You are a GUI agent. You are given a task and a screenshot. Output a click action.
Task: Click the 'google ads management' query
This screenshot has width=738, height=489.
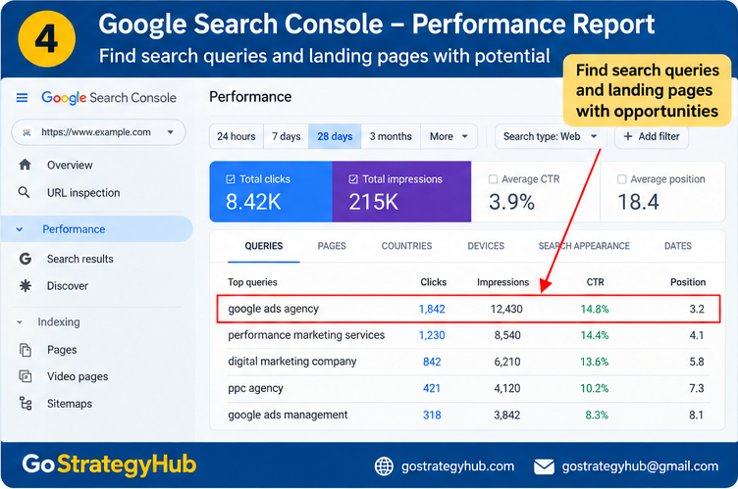point(289,415)
